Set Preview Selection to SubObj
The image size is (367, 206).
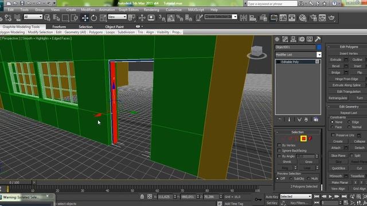point(291,179)
